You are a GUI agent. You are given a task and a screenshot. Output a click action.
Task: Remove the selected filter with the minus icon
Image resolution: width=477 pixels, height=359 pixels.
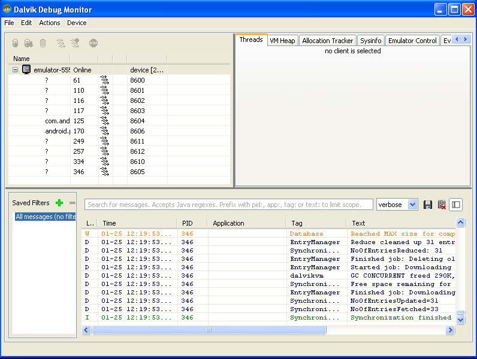73,203
